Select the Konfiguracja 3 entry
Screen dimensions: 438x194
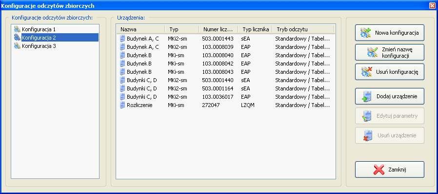(x=39, y=46)
